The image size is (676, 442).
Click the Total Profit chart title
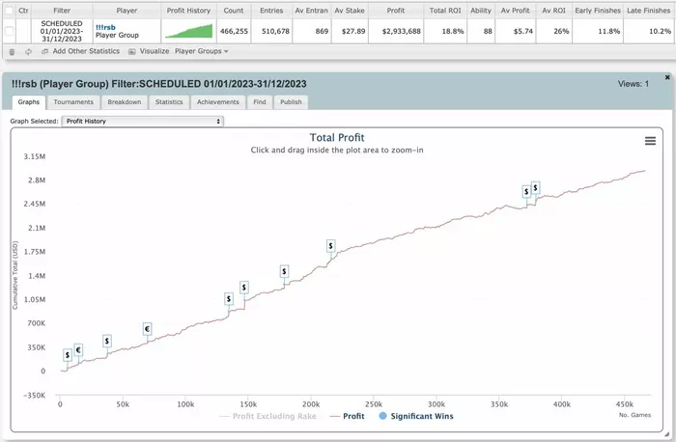(x=337, y=137)
